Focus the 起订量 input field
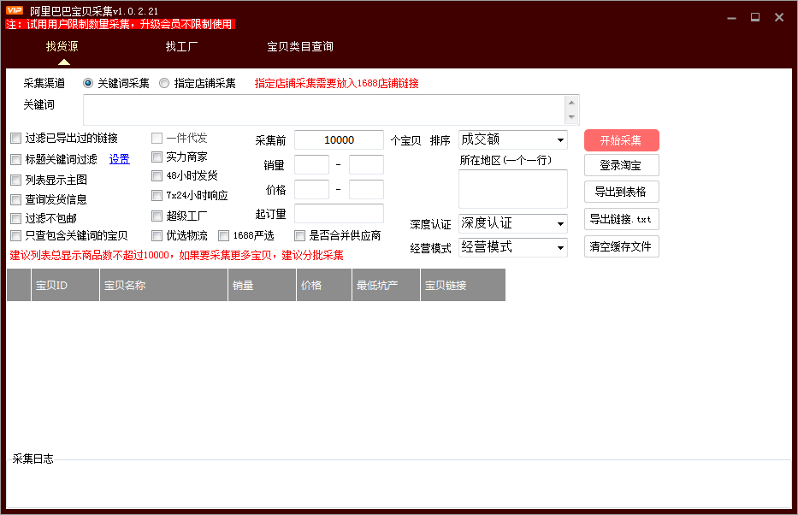The height and width of the screenshot is (515, 798). (339, 214)
